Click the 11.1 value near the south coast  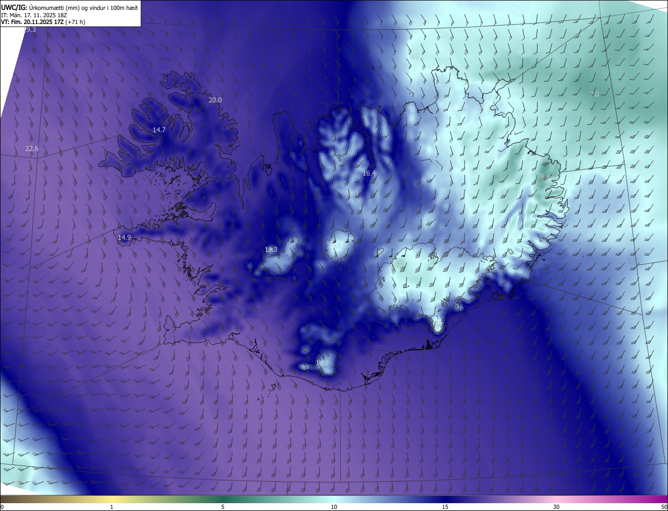pyautogui.click(x=322, y=362)
